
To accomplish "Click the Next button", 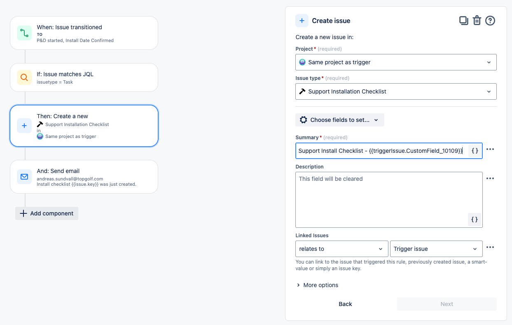I will pos(447,304).
